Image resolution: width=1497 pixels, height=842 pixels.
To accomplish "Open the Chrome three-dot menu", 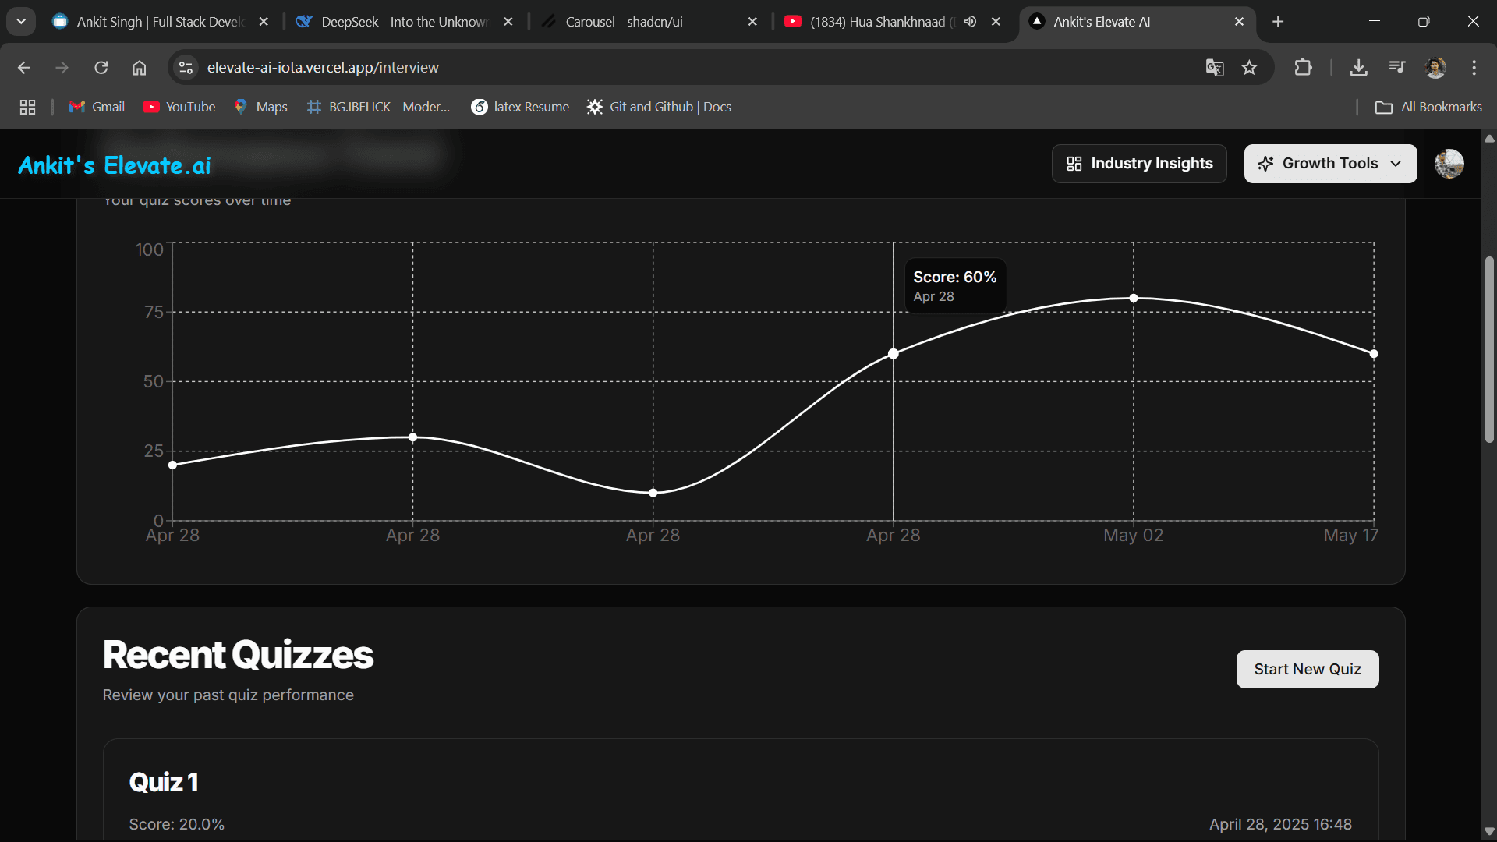I will click(x=1474, y=68).
